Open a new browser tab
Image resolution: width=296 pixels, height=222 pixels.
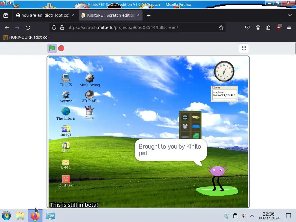tap(149, 16)
